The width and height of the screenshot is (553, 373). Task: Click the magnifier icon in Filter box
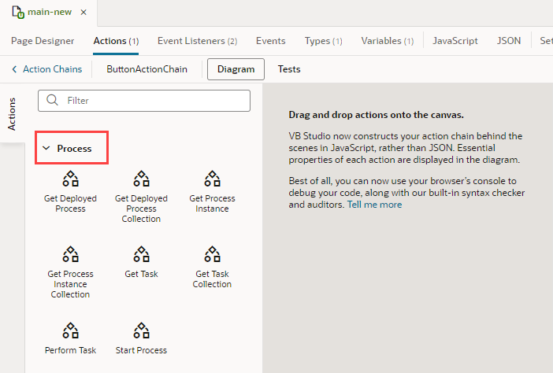click(x=52, y=100)
